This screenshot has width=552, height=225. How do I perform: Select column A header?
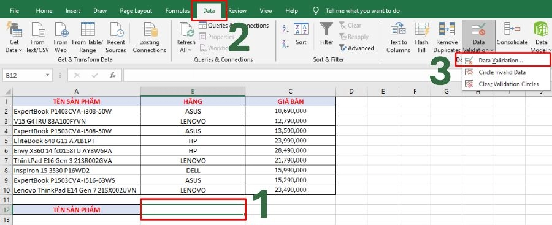coord(77,92)
